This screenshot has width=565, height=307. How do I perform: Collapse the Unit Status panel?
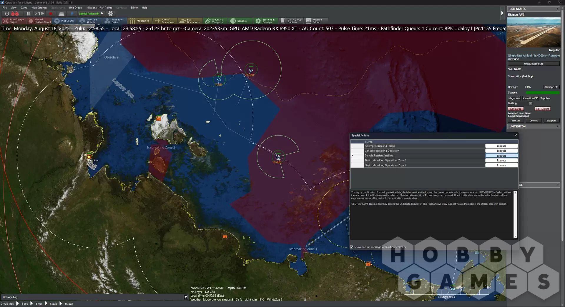(x=557, y=9)
